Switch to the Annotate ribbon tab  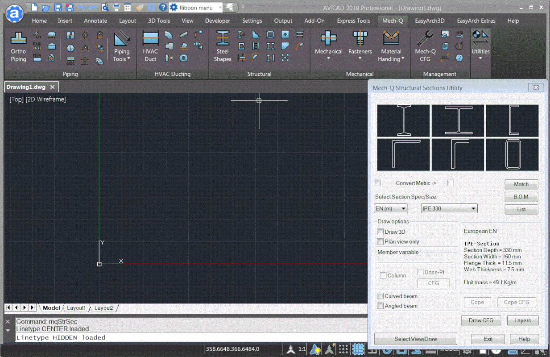coord(95,21)
